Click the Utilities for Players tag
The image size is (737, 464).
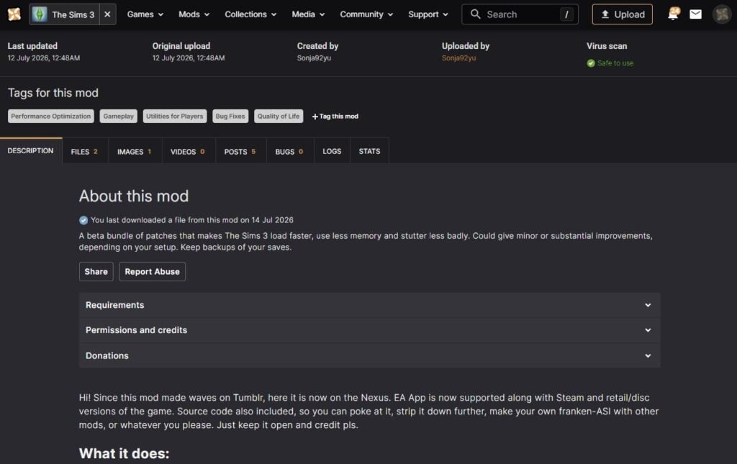(175, 116)
